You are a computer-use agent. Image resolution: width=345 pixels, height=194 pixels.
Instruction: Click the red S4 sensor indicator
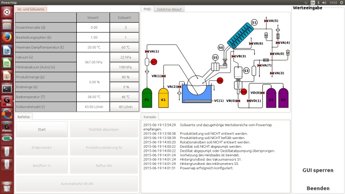coord(244,92)
